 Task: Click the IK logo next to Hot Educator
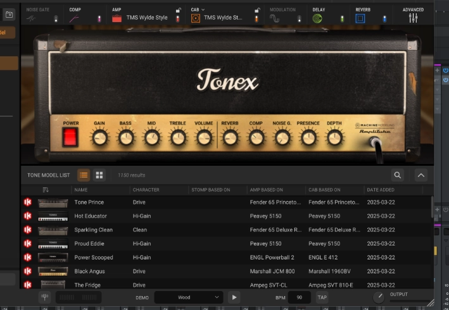(x=28, y=216)
